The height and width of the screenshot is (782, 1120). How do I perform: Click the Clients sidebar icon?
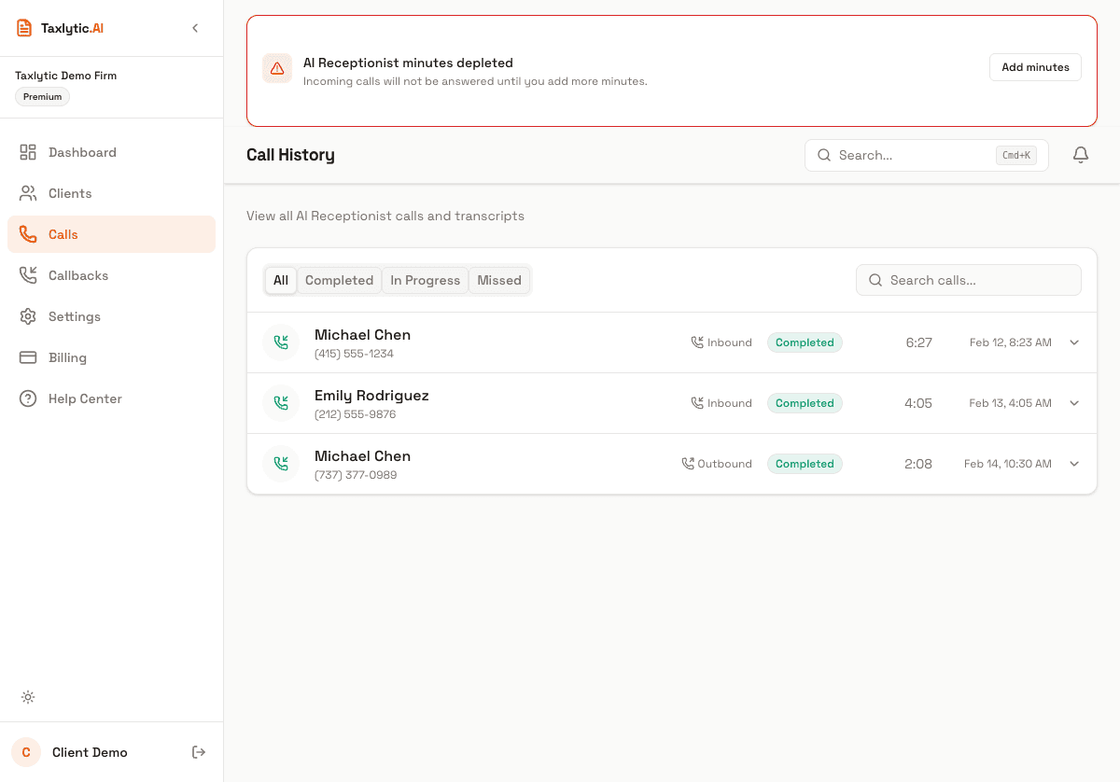coord(28,193)
